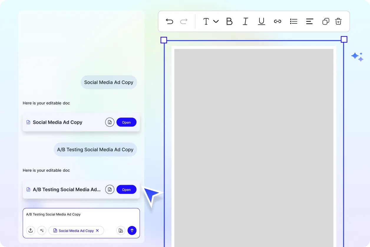Apply the bulleted list icon
370x247 pixels.
[294, 21]
